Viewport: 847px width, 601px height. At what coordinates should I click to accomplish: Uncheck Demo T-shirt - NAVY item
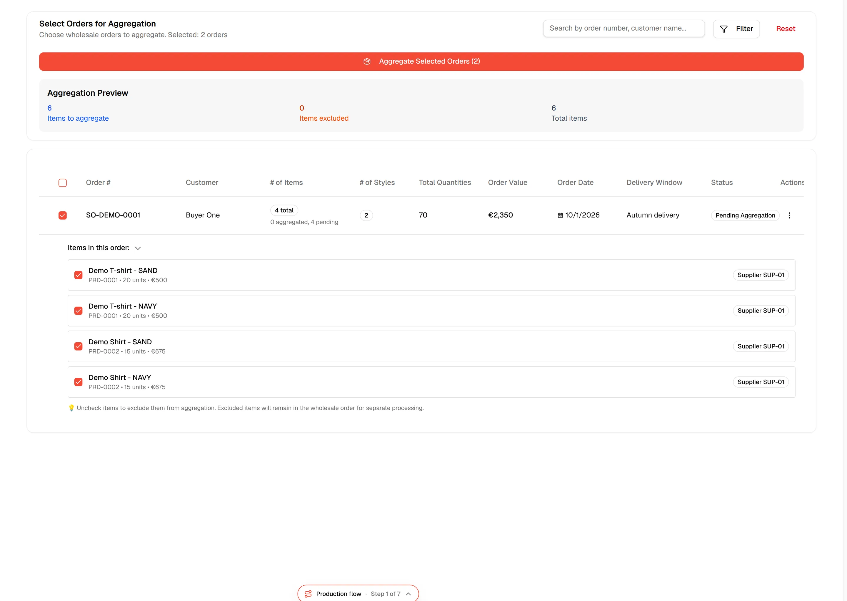point(79,311)
